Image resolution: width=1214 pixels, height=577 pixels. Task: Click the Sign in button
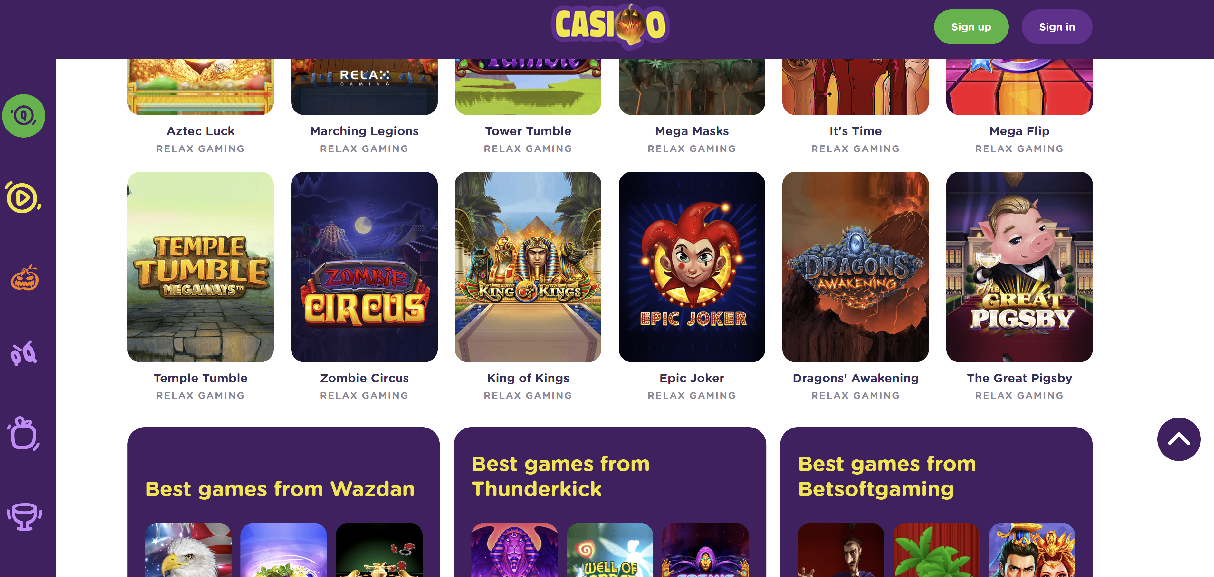1056,27
